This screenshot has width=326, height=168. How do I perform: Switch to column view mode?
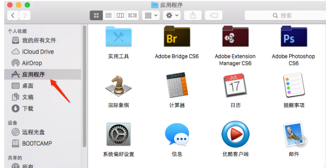pos(120,15)
